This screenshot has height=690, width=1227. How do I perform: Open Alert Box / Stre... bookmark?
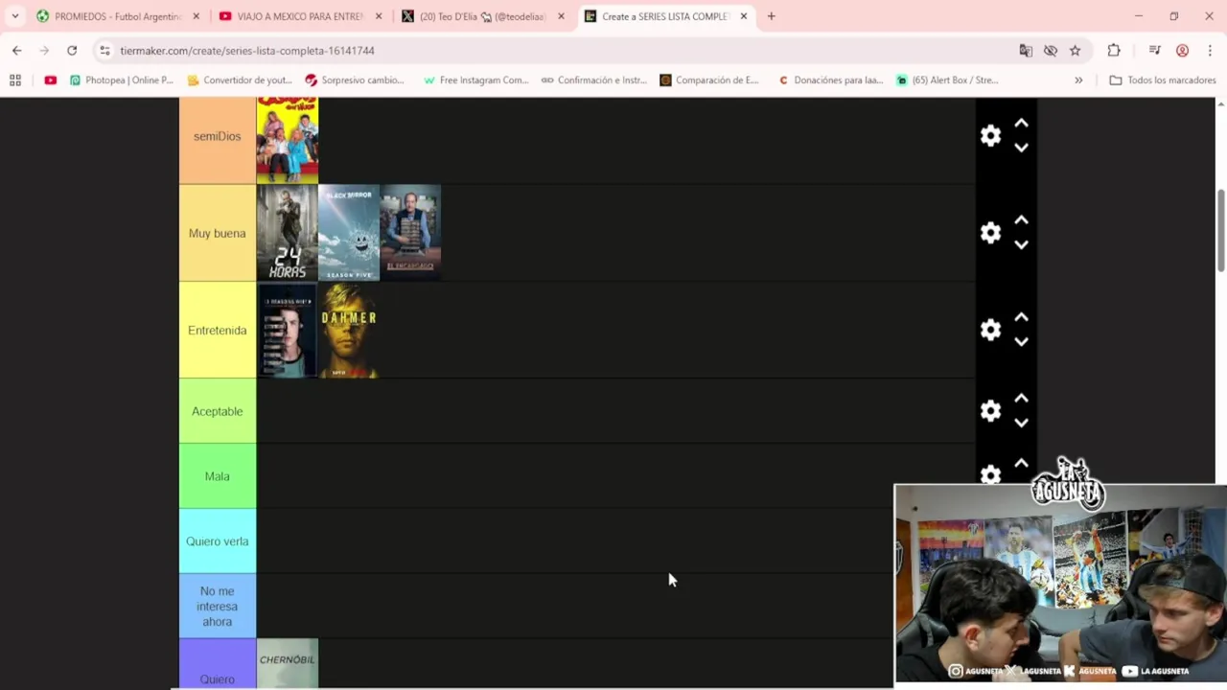(947, 80)
